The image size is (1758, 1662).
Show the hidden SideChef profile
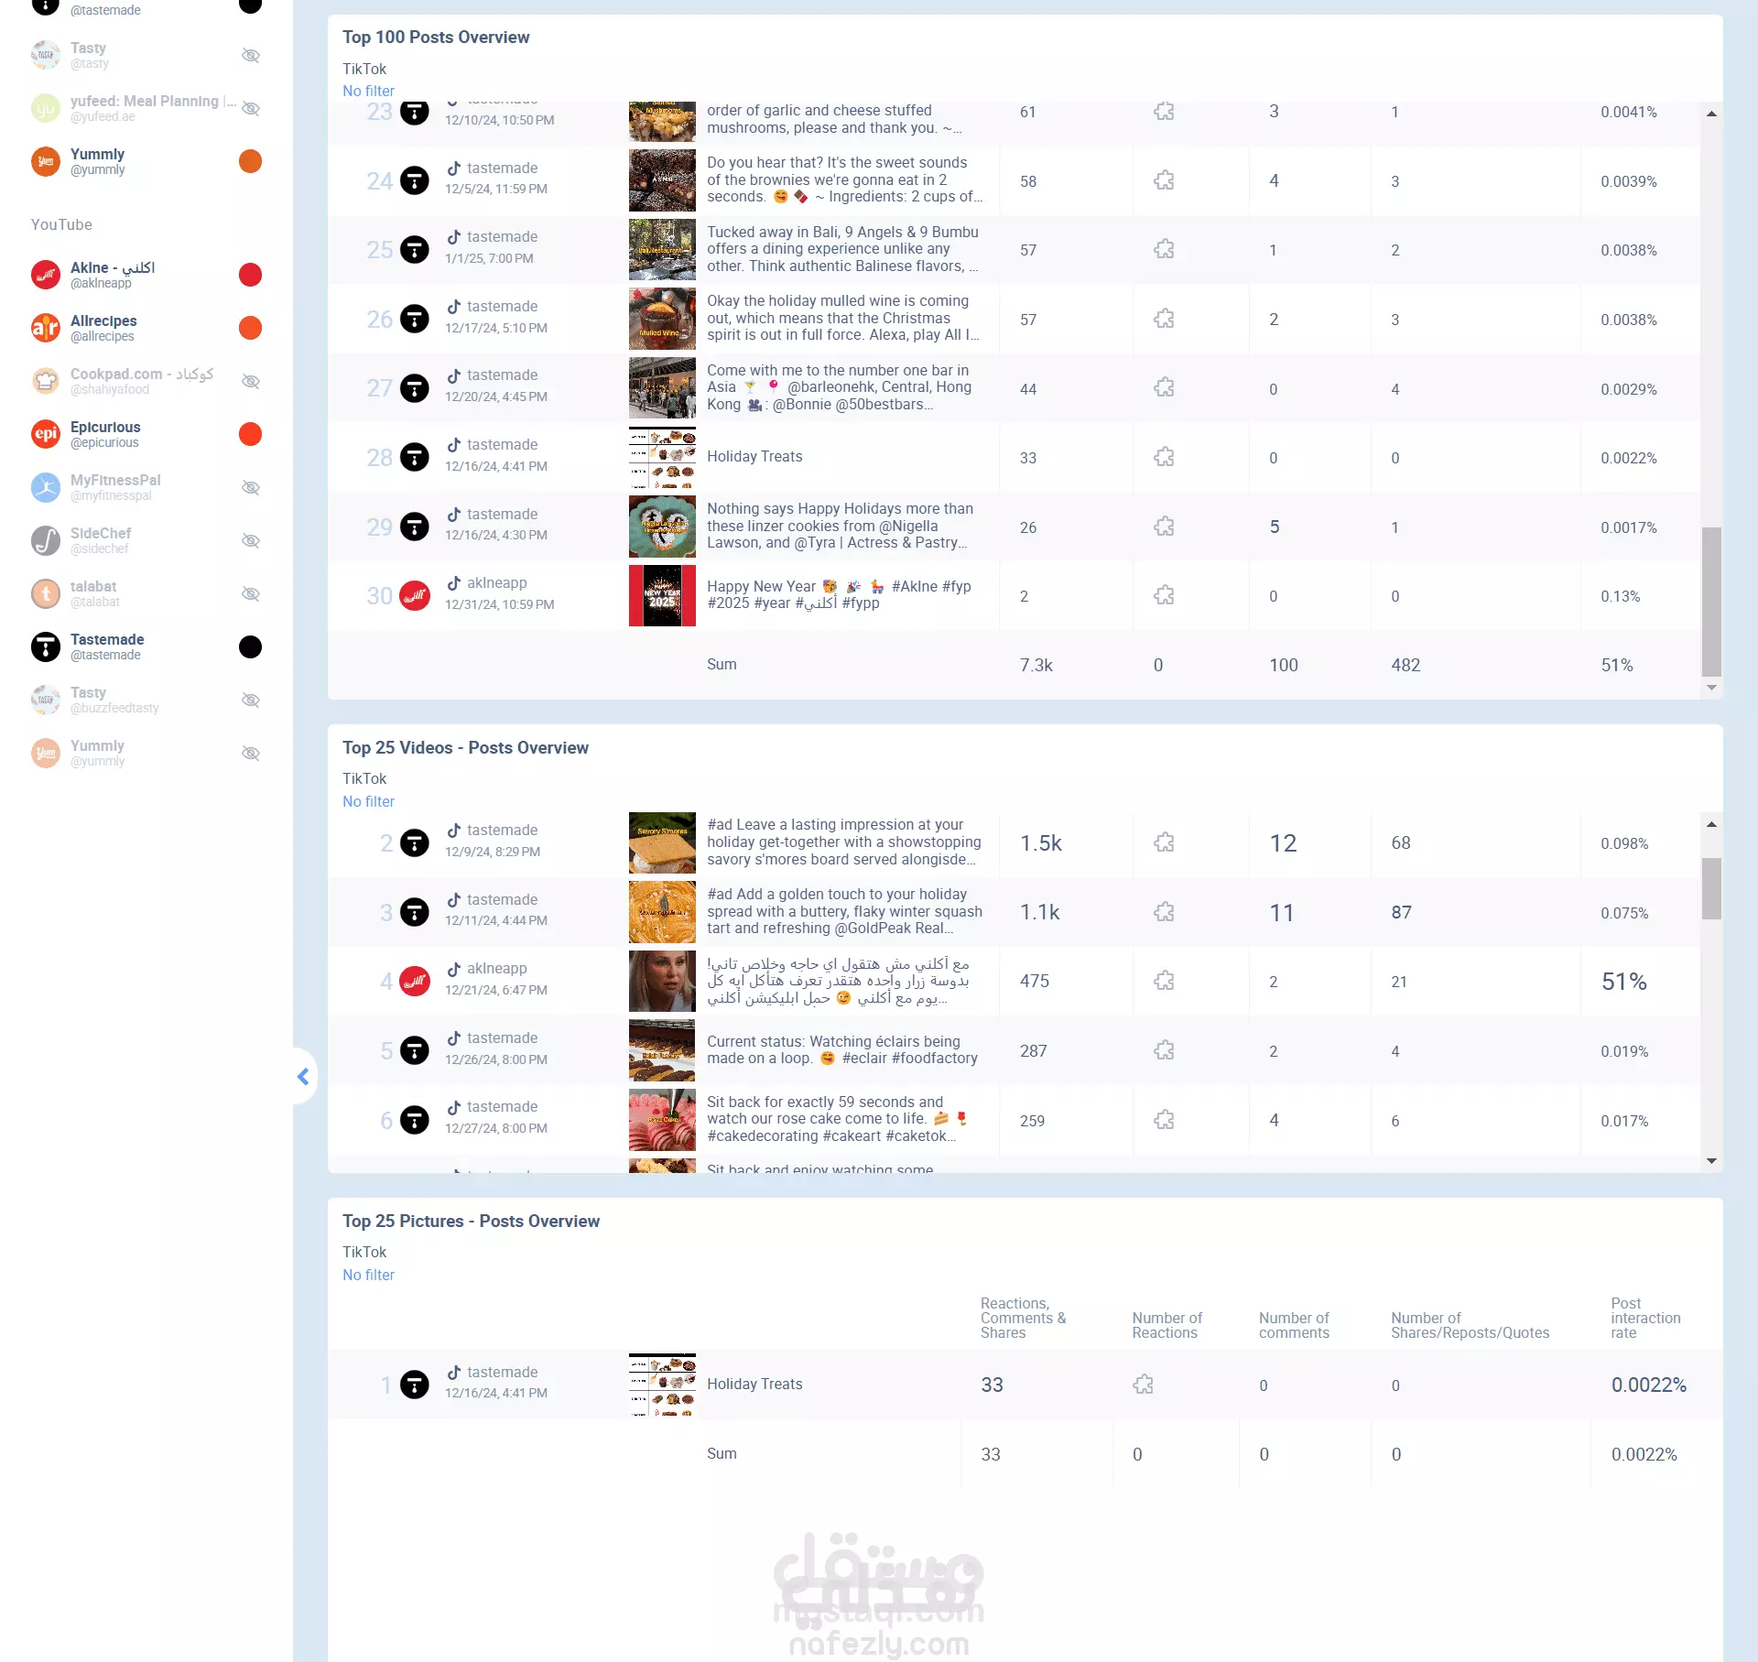click(x=250, y=540)
